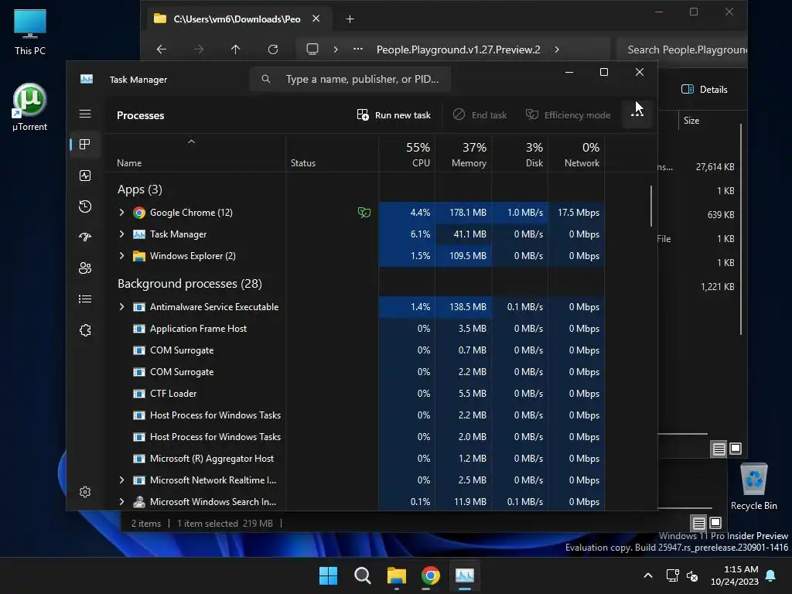Click Task Manager icon in the taskbar
Viewport: 792px width, 594px height.
465,575
